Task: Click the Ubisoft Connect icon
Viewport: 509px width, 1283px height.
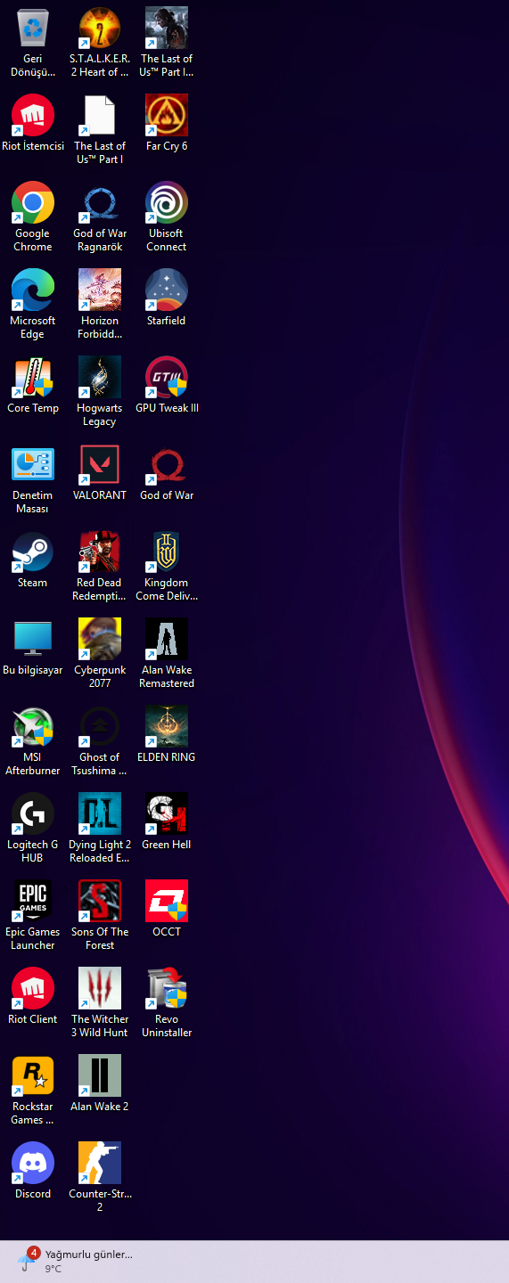Action: (167, 204)
